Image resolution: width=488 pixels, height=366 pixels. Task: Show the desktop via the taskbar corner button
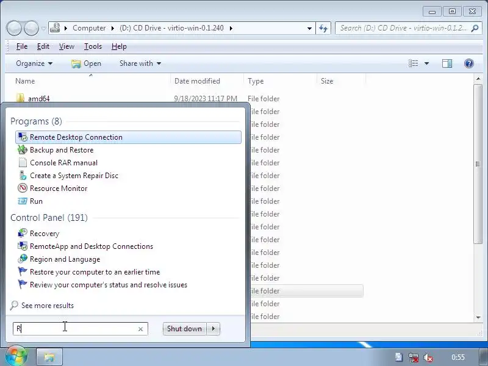click(x=483, y=357)
